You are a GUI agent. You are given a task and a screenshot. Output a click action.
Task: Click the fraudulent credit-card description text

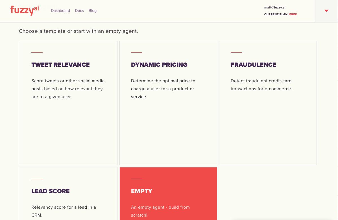(261, 85)
